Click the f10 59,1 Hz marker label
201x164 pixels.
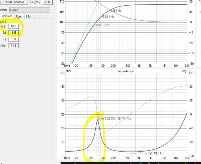pos(102,25)
